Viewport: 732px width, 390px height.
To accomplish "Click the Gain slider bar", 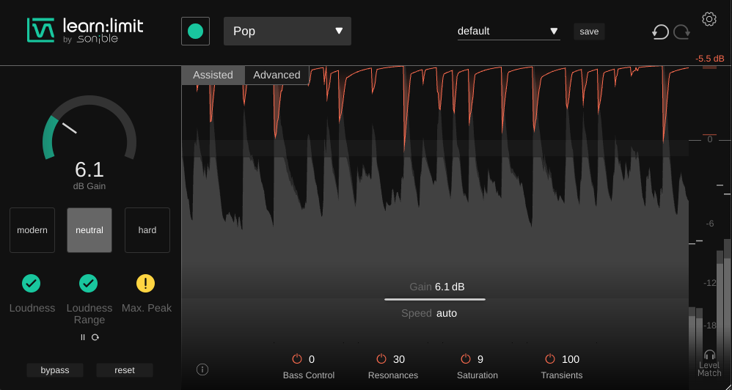I will point(435,299).
